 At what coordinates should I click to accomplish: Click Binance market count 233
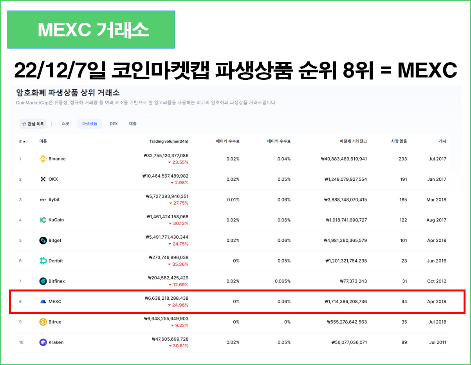pos(403,159)
